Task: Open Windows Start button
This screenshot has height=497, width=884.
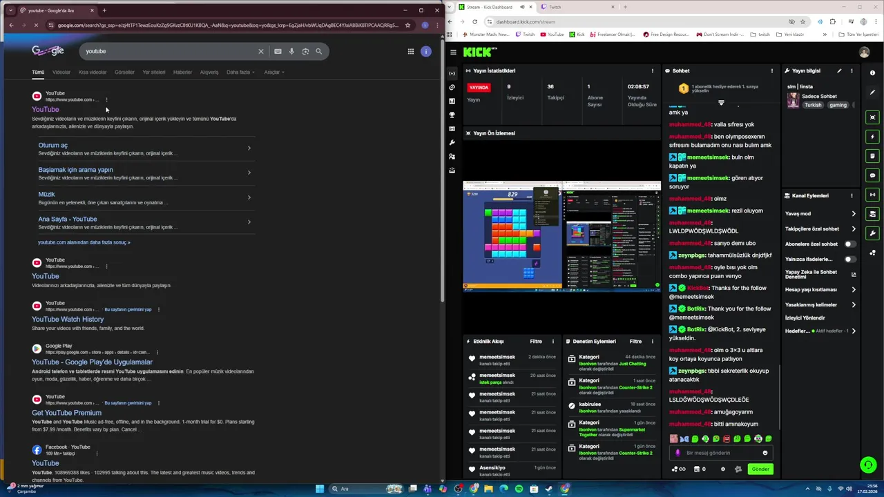Action: (x=320, y=489)
